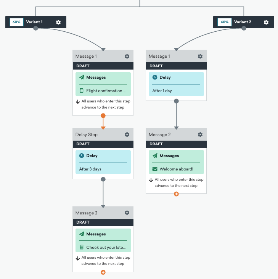278x279 pixels.
Task: Add step below Check out your latest message
Action: (x=103, y=272)
